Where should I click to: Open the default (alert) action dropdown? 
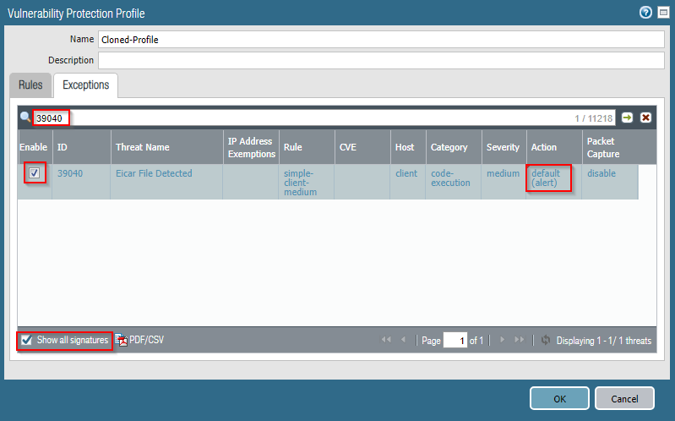pos(548,178)
